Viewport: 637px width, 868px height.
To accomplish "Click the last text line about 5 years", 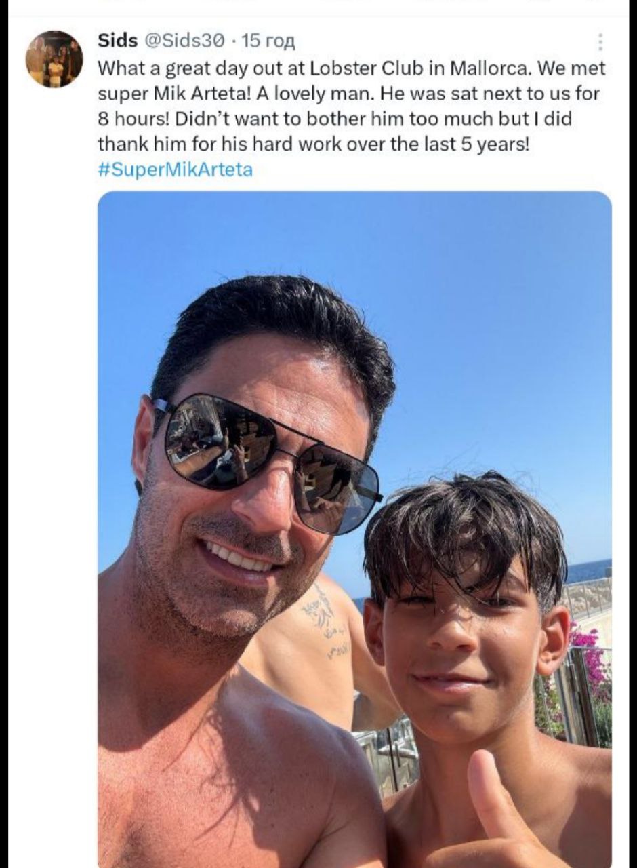I will [x=312, y=144].
